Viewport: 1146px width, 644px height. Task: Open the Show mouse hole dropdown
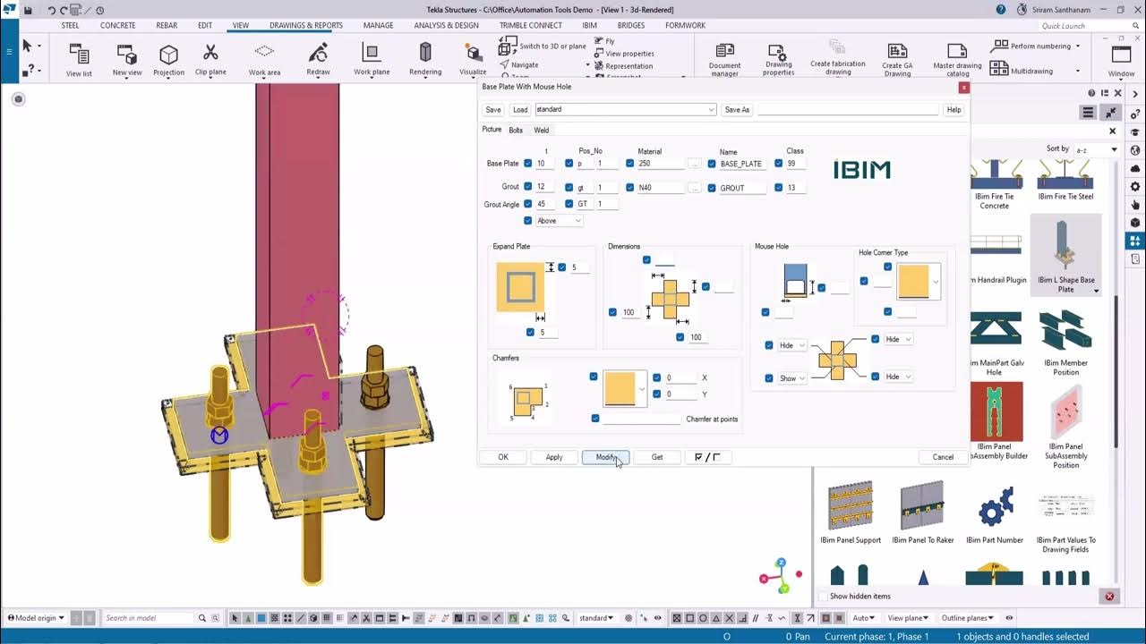coord(792,378)
